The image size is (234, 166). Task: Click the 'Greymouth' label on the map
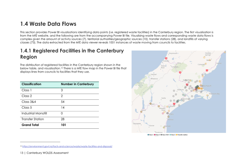[x=173, y=53]
